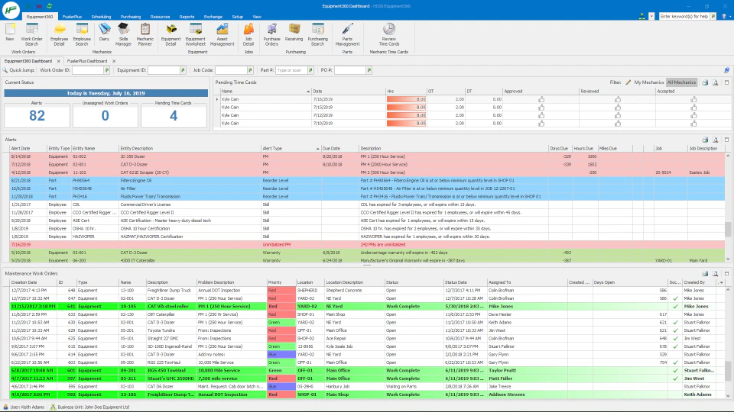Maximize the Alerts panel

click(726, 140)
